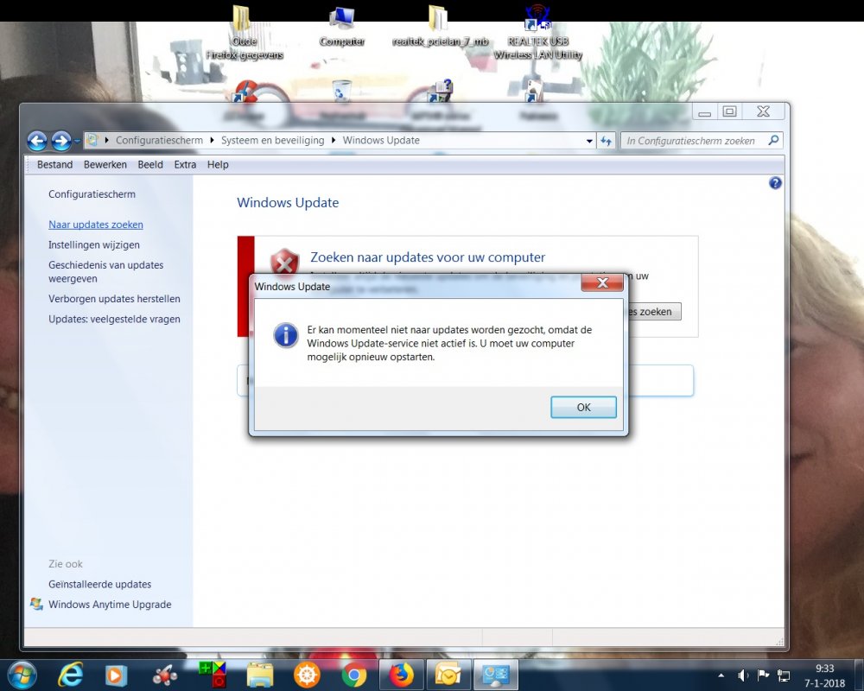Close the Windows Update message dialog

pyautogui.click(x=602, y=282)
